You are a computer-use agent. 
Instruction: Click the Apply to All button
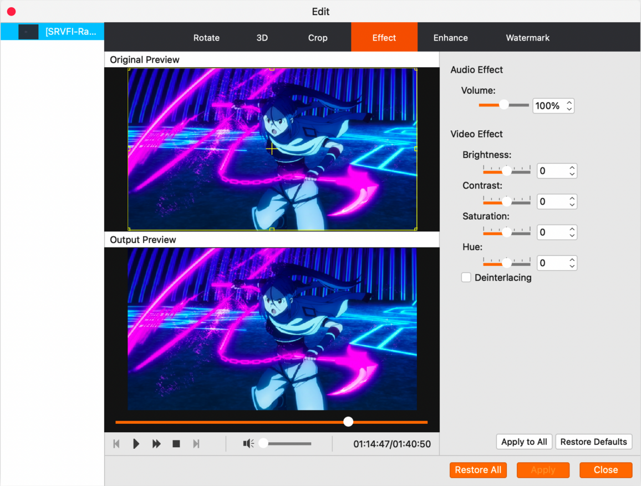click(x=524, y=442)
